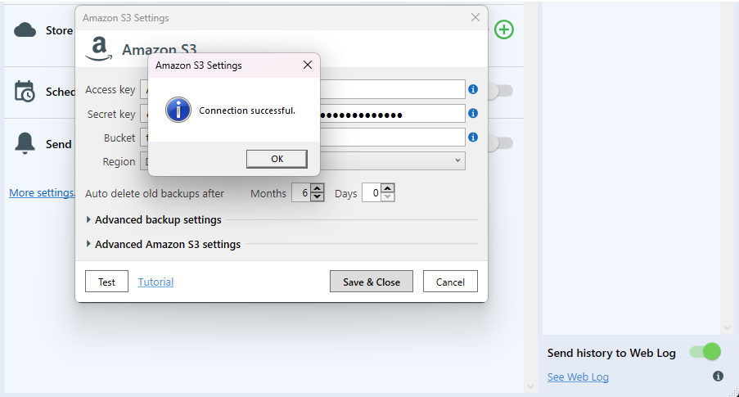Open the Region dropdown
739x397 pixels.
tap(457, 160)
